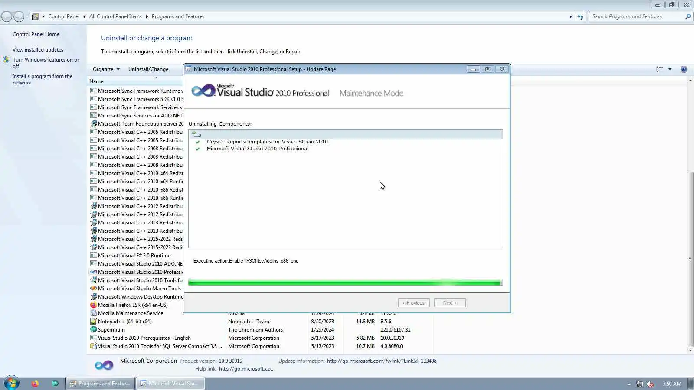Switch to Programs and Features taskbar button

point(100,383)
